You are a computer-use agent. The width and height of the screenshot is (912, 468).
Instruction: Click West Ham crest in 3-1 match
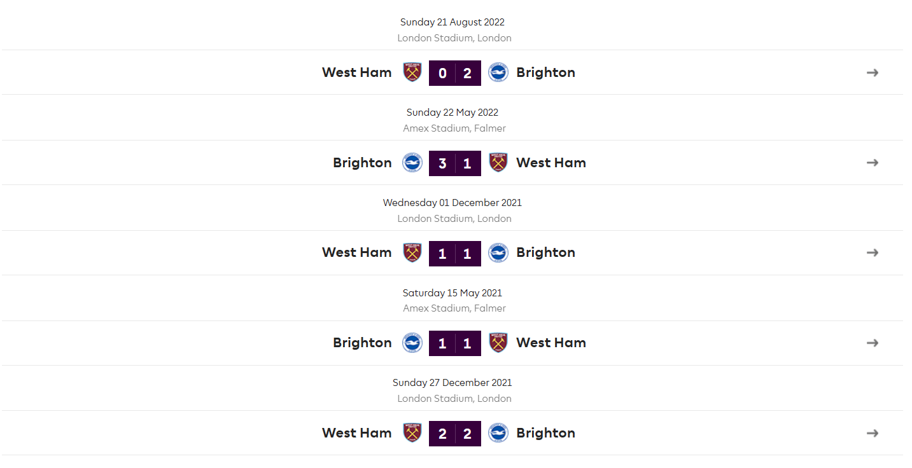click(x=498, y=163)
